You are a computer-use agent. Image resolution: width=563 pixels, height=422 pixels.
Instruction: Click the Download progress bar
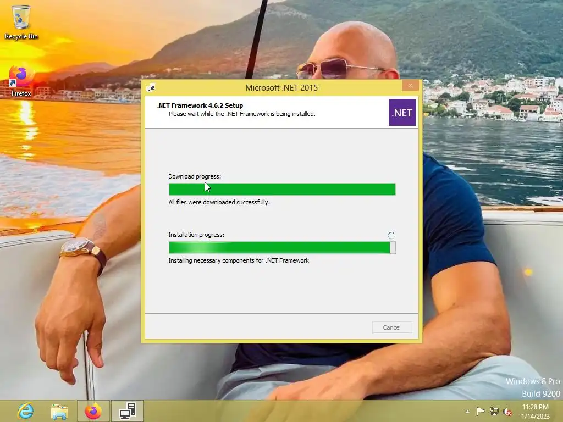click(282, 189)
